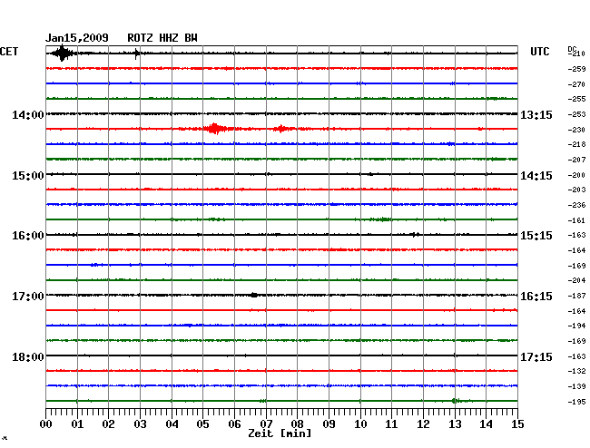Click the green burst near minute 13 on bottom trace
590x448 pixels.
pyautogui.click(x=455, y=401)
